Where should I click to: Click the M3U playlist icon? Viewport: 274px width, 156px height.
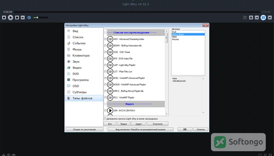(x=110, y=78)
